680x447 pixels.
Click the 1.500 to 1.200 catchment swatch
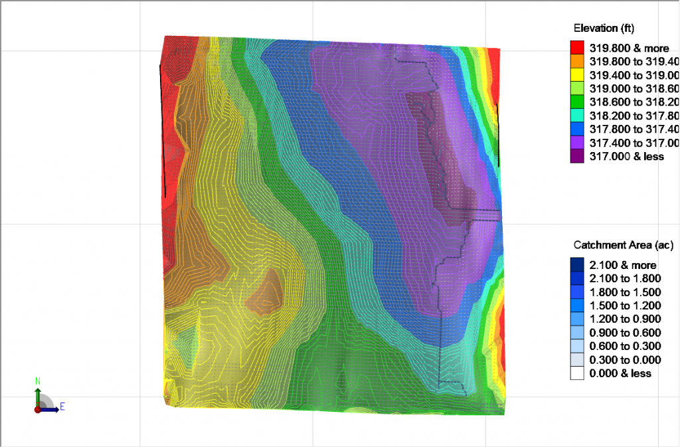[x=577, y=306]
